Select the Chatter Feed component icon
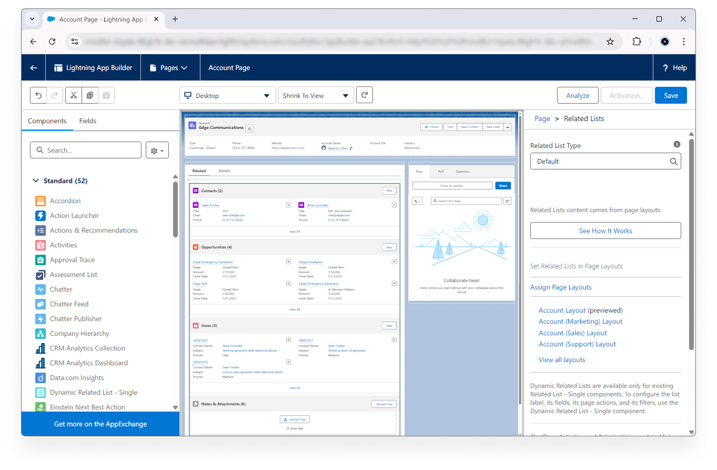 [x=41, y=304]
